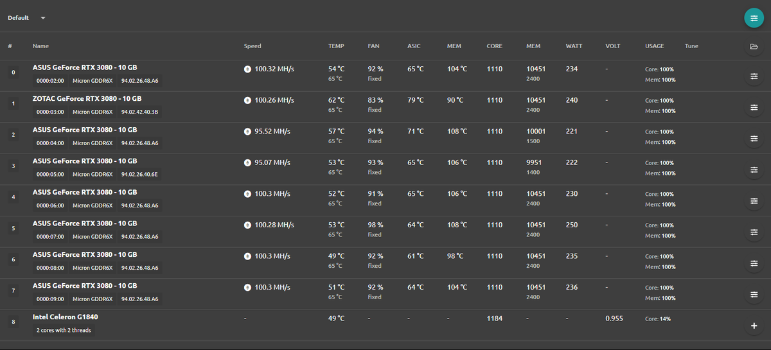The width and height of the screenshot is (771, 350).
Task: Click coin icon beside 95.07 MH/s
Action: pos(248,162)
